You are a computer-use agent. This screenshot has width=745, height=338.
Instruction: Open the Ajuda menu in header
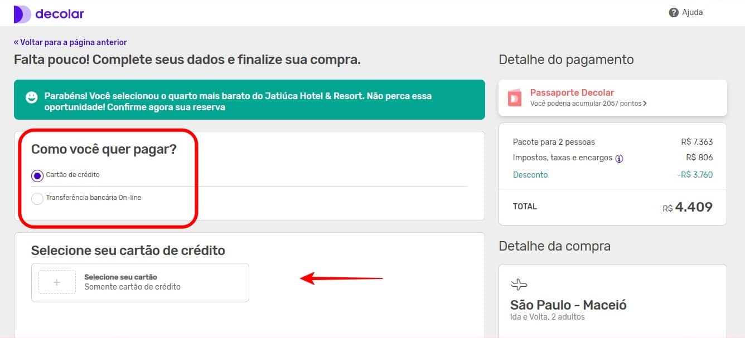[x=686, y=12]
